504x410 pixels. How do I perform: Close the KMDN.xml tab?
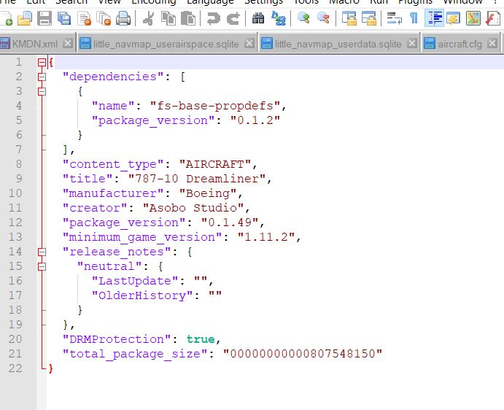(x=68, y=43)
